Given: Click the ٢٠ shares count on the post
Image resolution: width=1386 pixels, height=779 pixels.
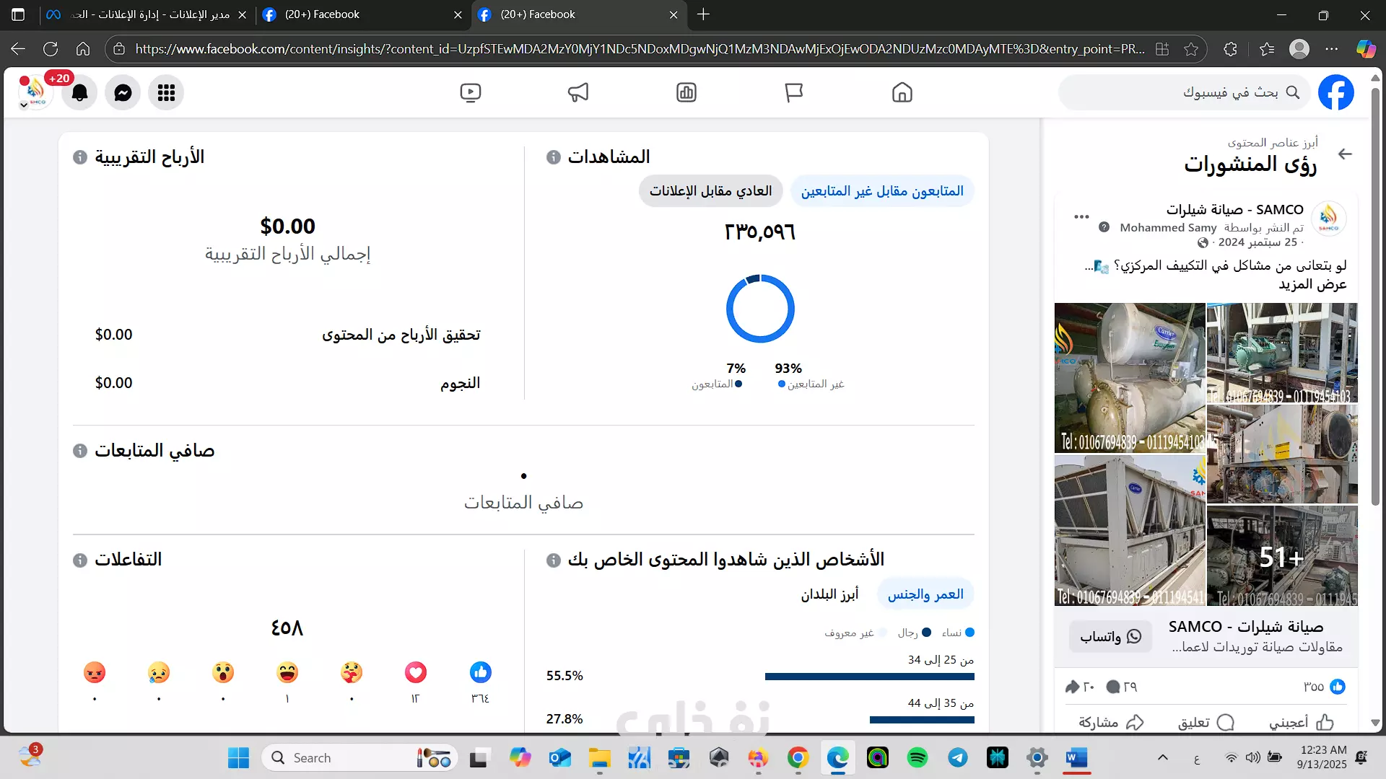Looking at the screenshot, I should click(x=1089, y=687).
